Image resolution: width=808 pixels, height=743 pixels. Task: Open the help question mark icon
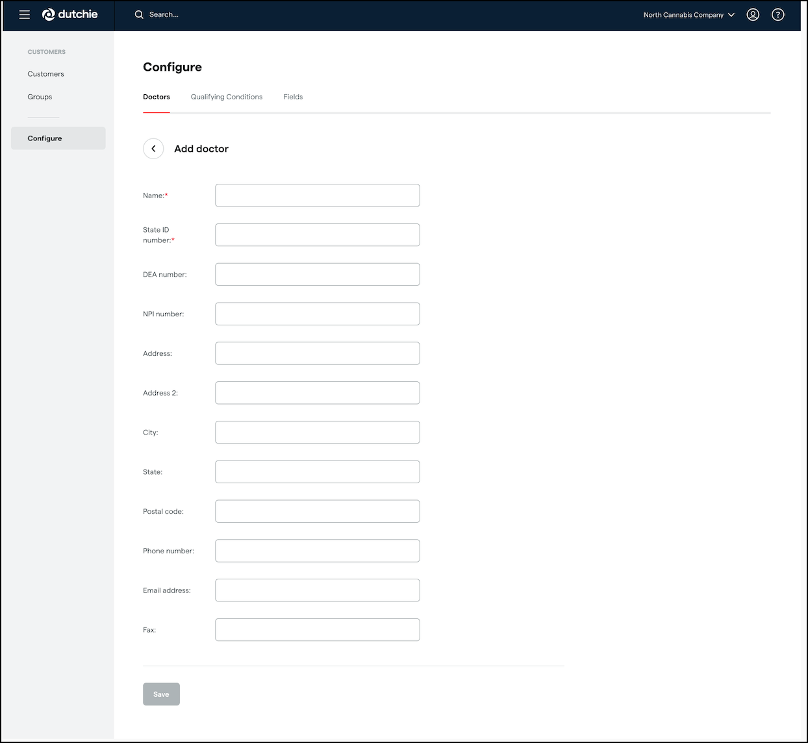777,15
